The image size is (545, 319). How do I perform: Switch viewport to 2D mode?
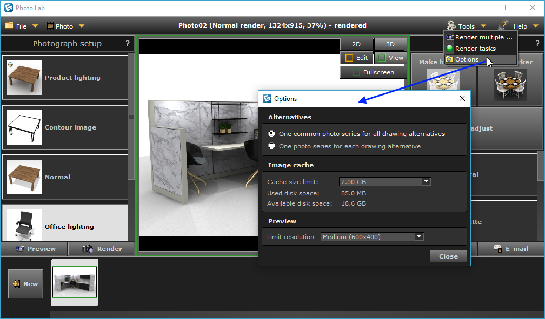point(356,44)
